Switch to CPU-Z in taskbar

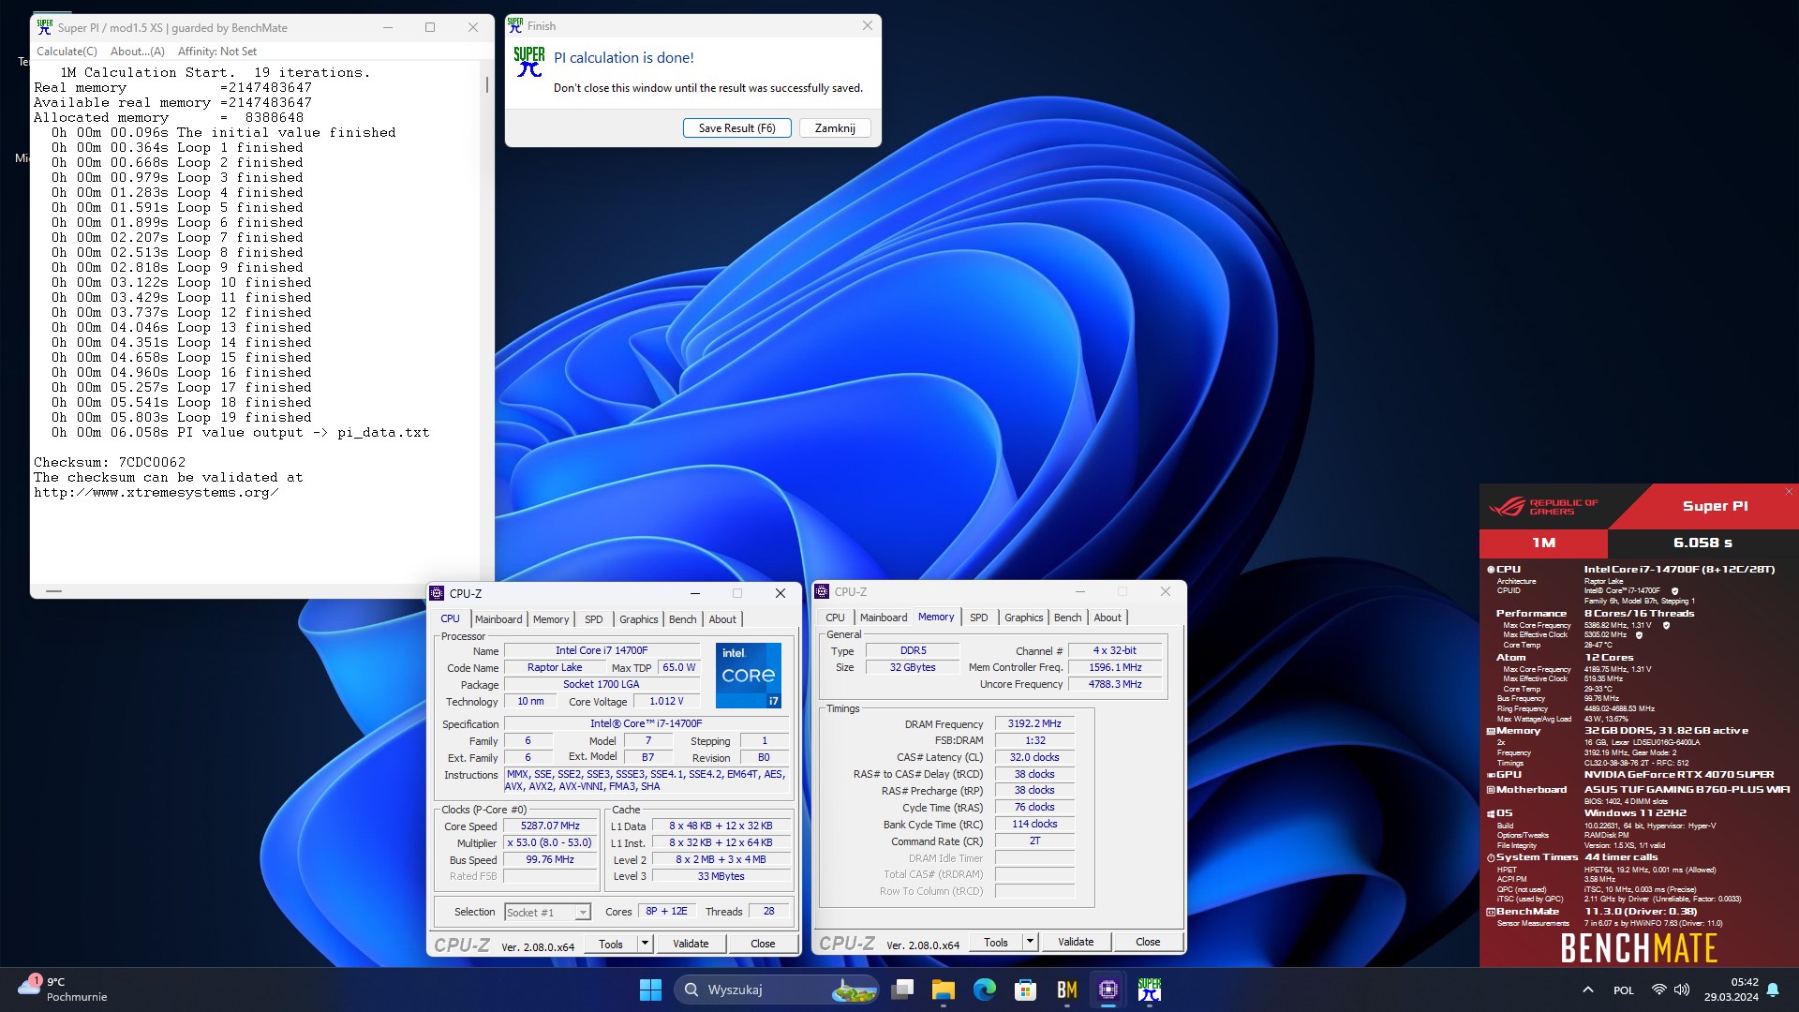tap(1108, 990)
